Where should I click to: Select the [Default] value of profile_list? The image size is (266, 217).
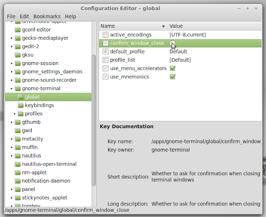click(x=180, y=60)
